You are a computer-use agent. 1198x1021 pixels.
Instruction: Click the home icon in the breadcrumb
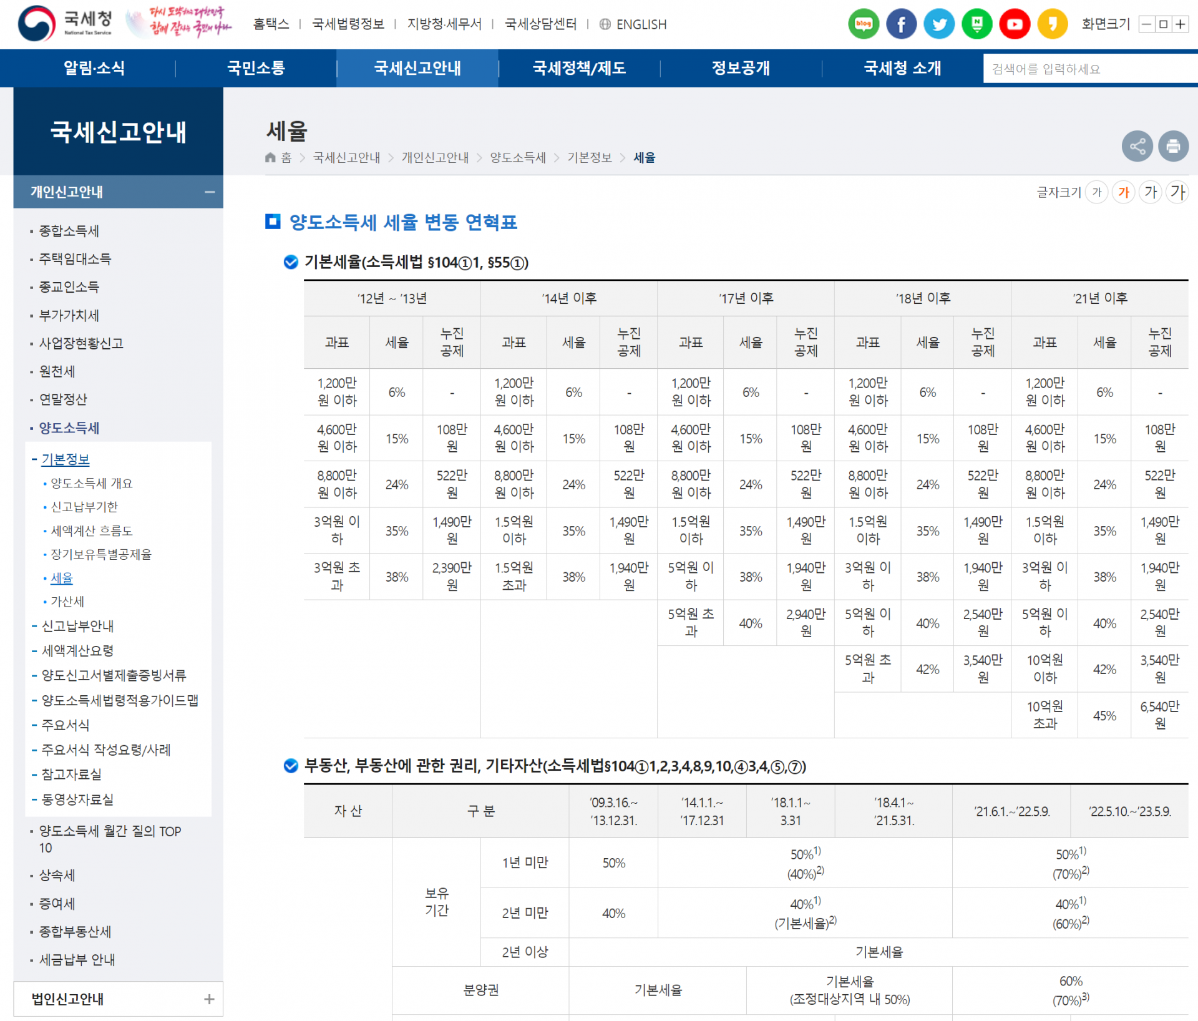(x=270, y=157)
